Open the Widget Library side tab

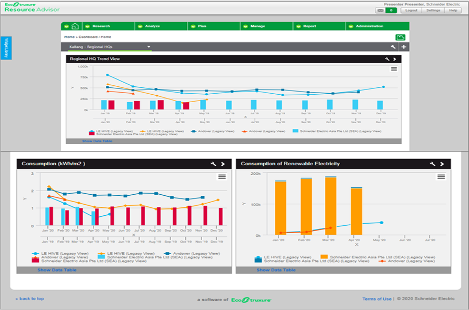[6, 48]
